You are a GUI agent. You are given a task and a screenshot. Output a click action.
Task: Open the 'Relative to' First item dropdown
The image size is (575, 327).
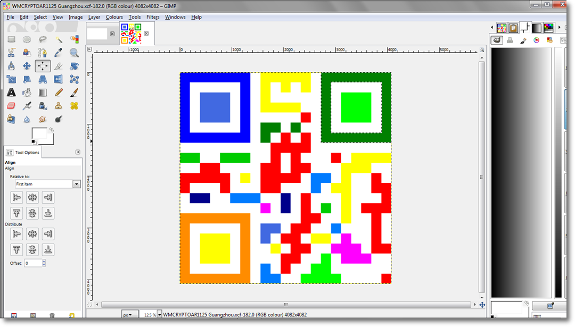pyautogui.click(x=47, y=184)
